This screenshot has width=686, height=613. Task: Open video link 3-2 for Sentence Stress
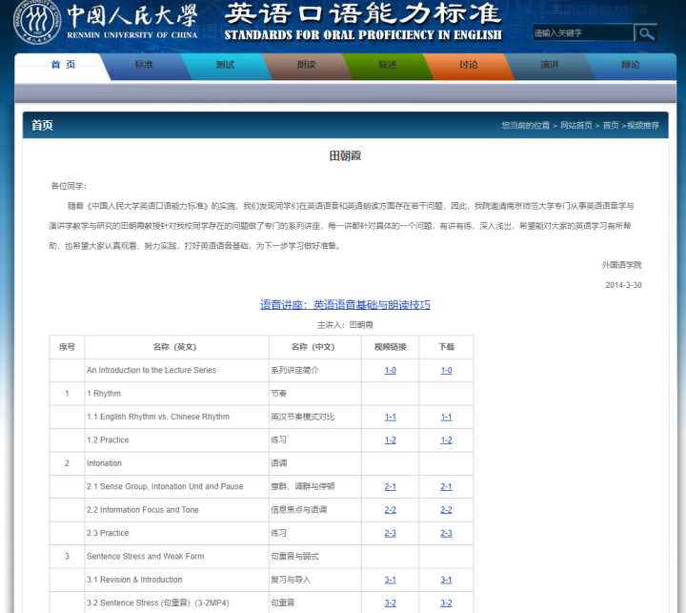click(391, 603)
